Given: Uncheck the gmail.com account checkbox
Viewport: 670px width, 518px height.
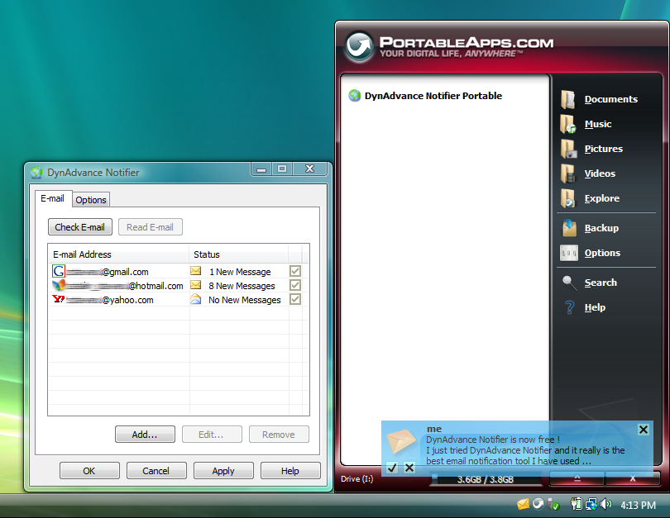Looking at the screenshot, I should (294, 271).
